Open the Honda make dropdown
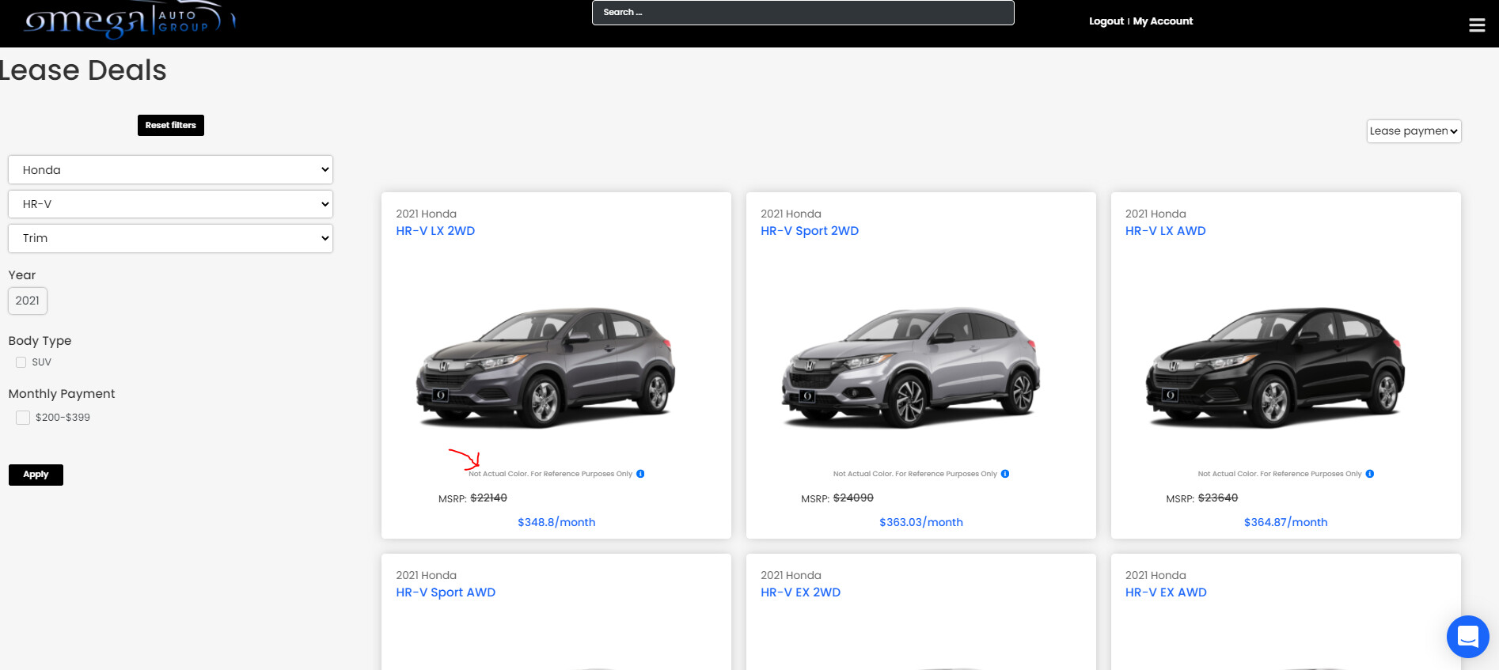This screenshot has width=1499, height=670. (x=170, y=170)
